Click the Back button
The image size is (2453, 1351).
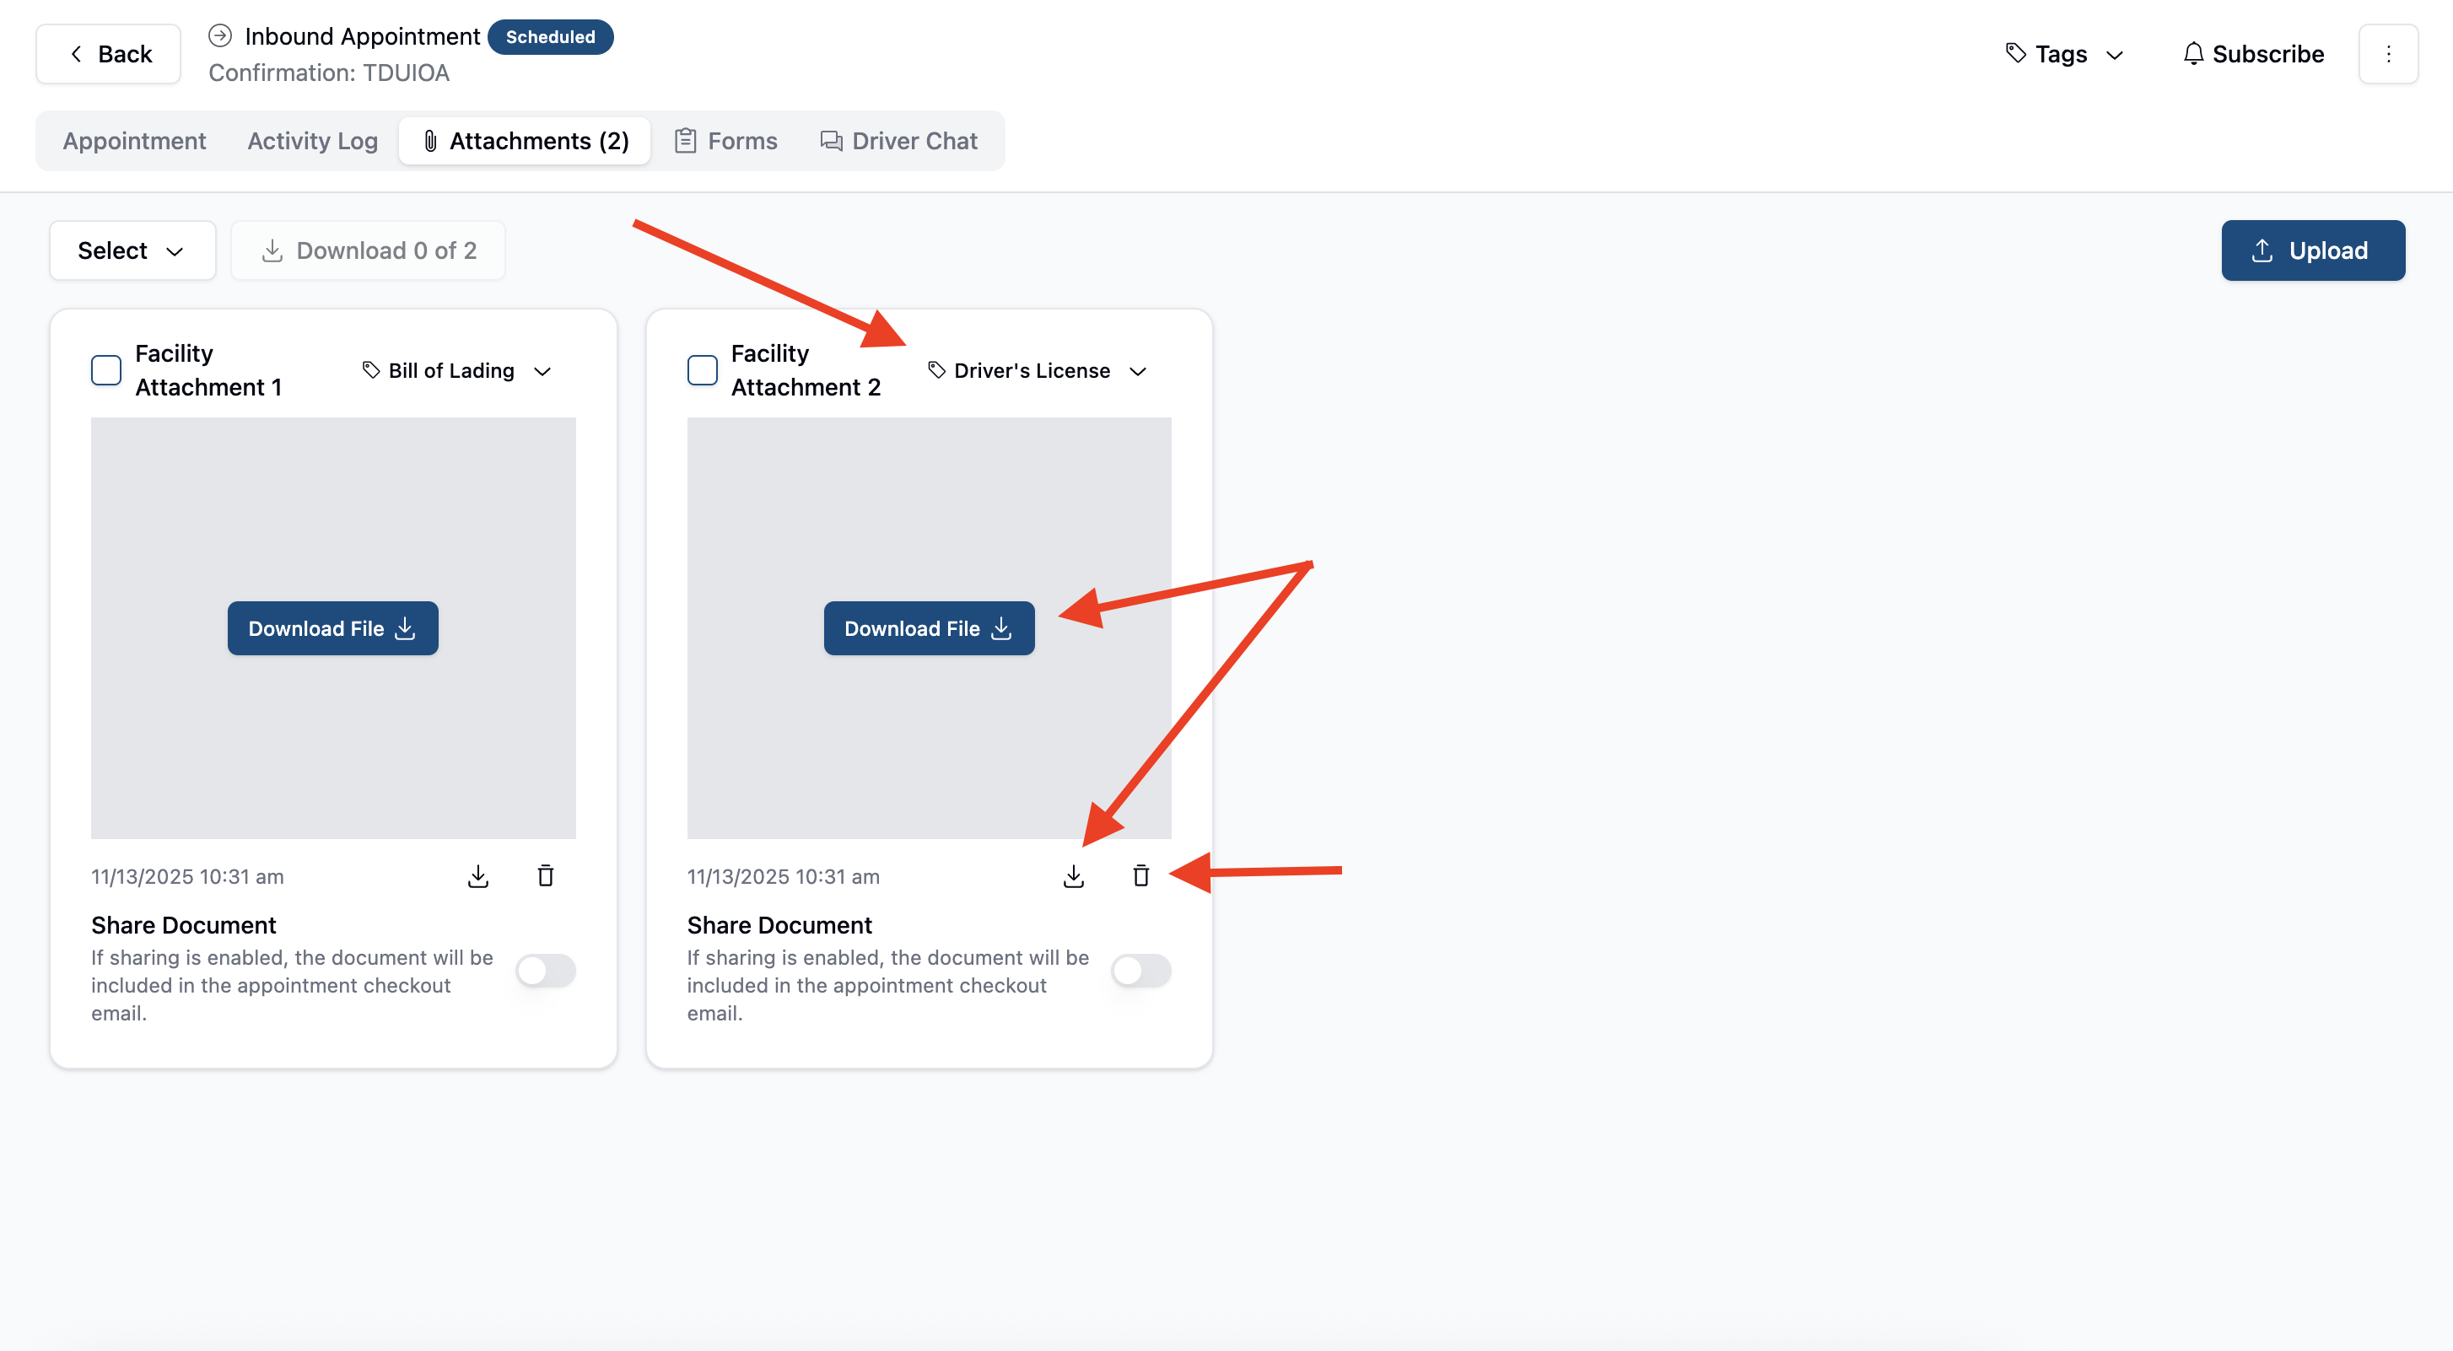pyautogui.click(x=109, y=54)
